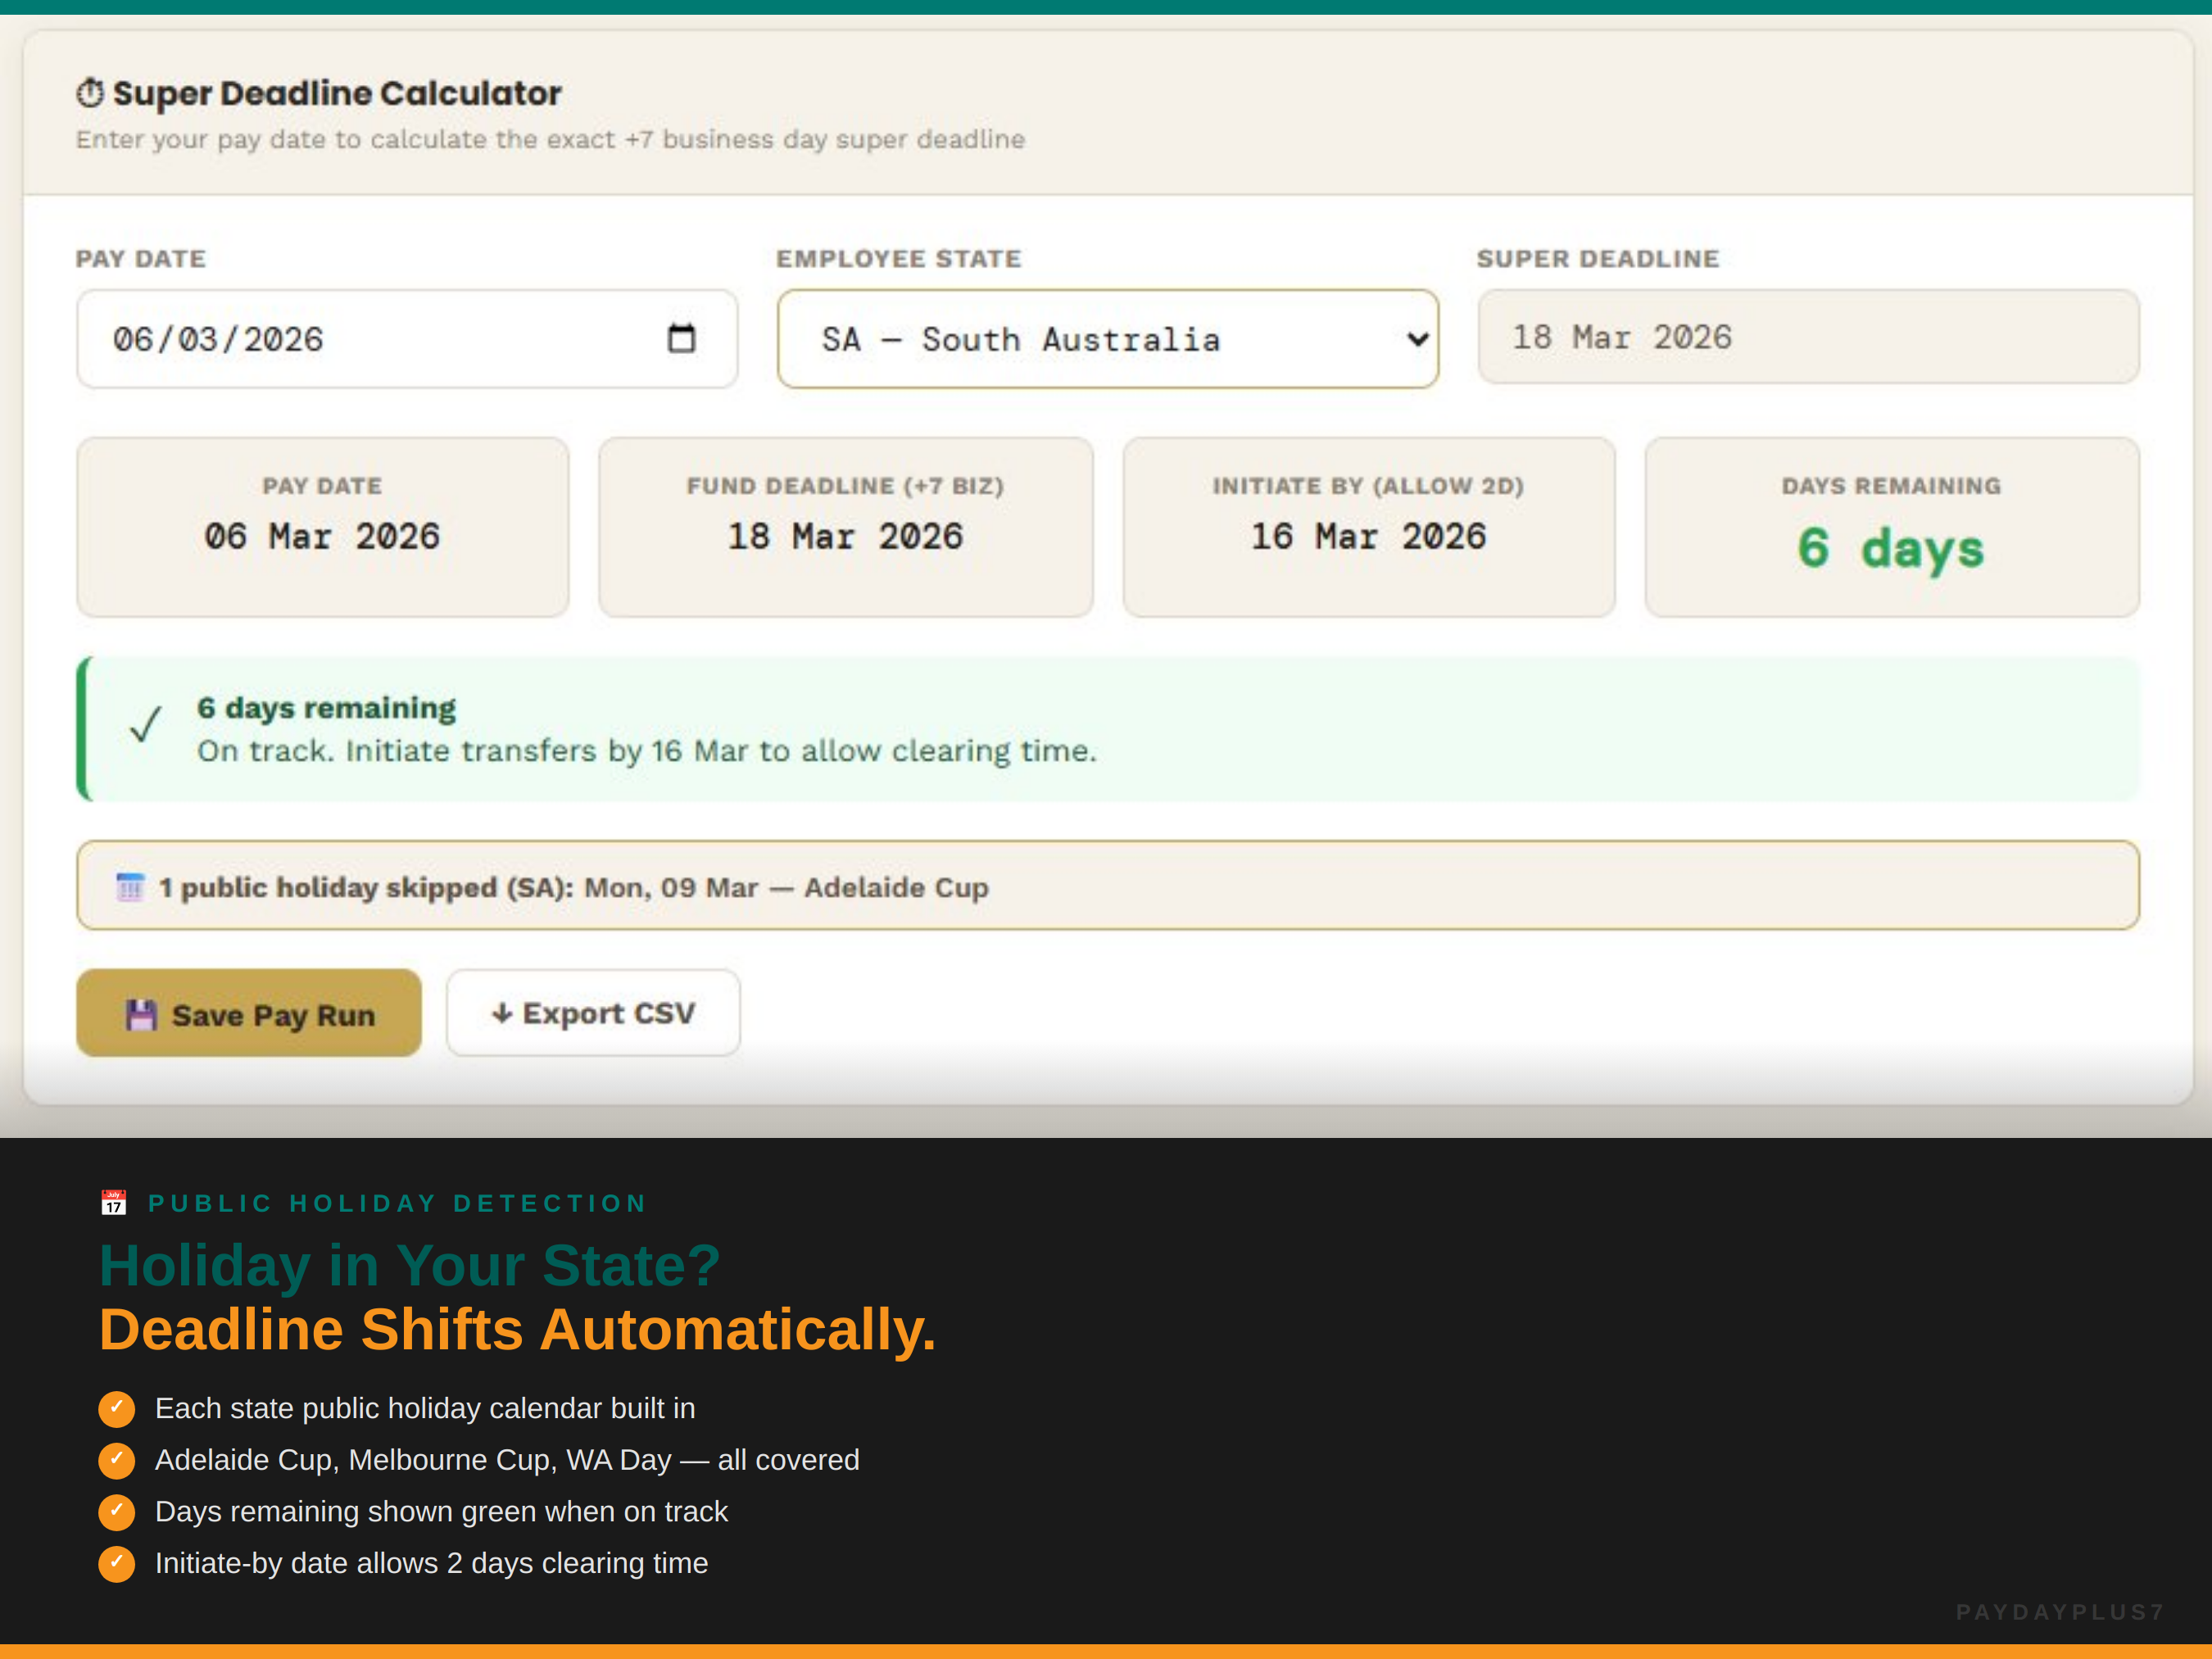Click the calendar emoji beside Public Holiday Detection
This screenshot has height=1659, width=2212.
[x=113, y=1202]
